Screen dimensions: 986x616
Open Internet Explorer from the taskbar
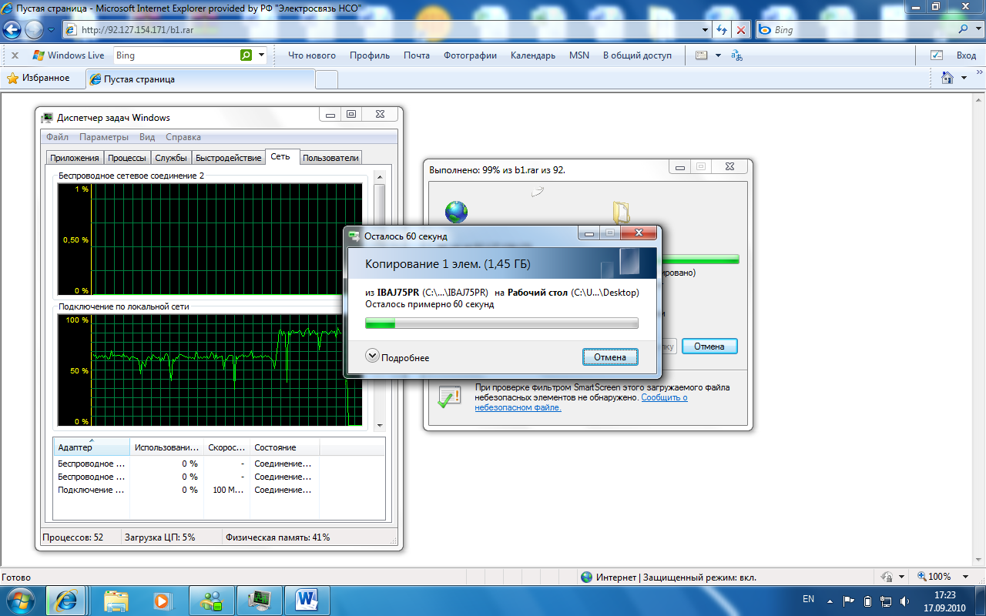click(65, 600)
